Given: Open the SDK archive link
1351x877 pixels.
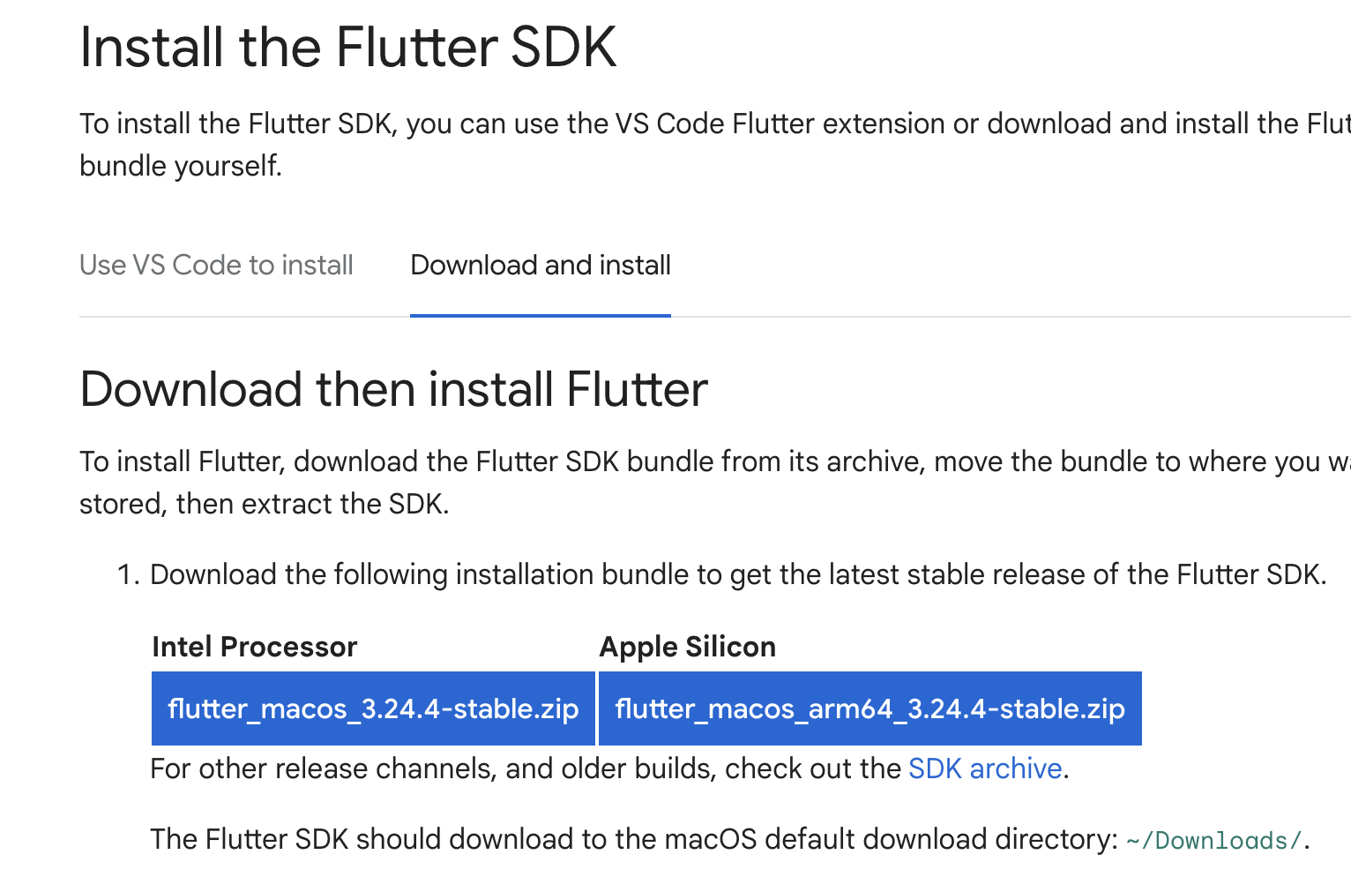Looking at the screenshot, I should 985,768.
